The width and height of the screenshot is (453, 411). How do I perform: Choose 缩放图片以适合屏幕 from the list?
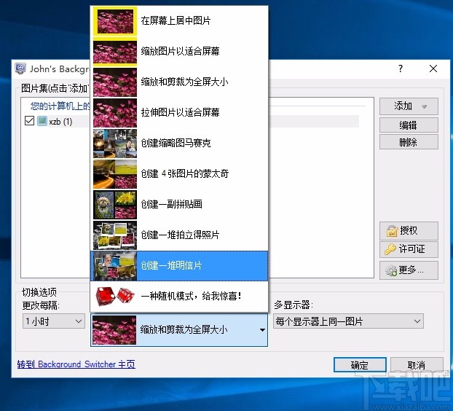pos(179,52)
